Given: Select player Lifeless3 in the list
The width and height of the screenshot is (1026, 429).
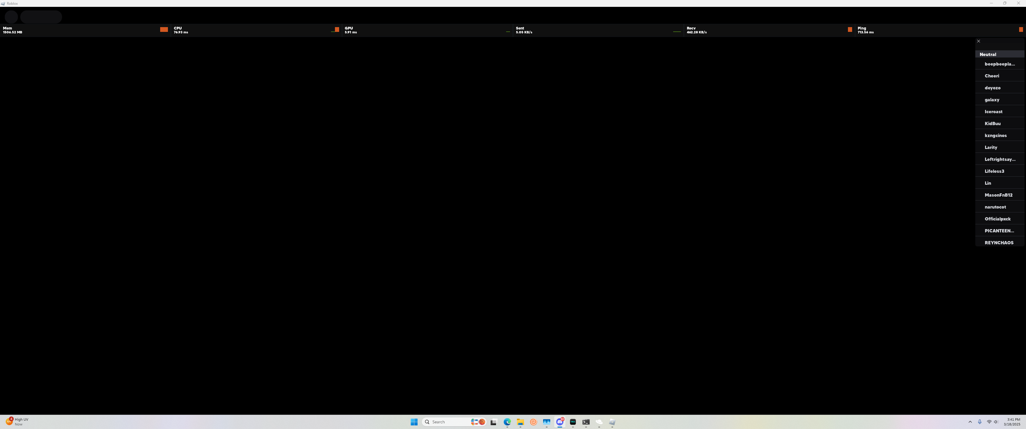Looking at the screenshot, I should click(999, 172).
